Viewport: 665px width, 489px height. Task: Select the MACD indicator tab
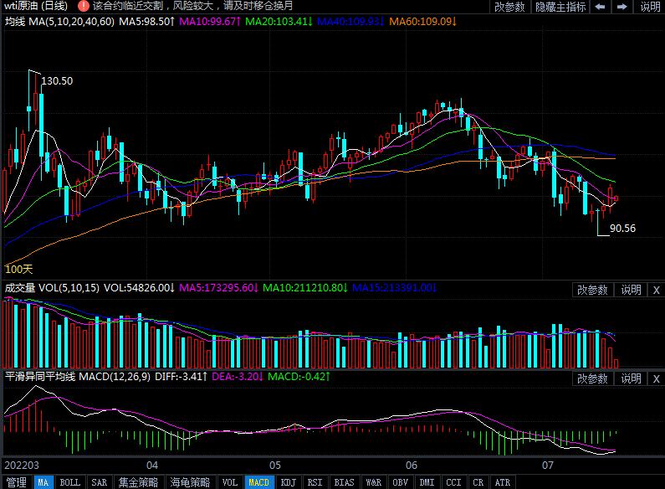(x=259, y=482)
